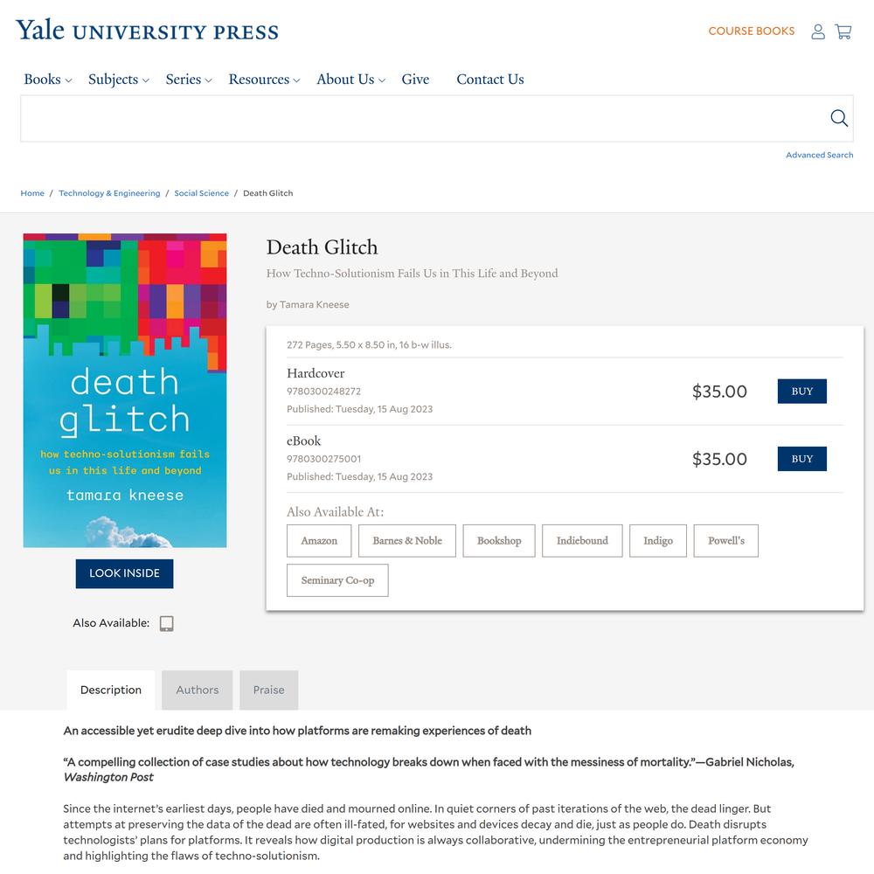Open the user account icon
Viewport: 874px width, 874px height.
pyautogui.click(x=818, y=31)
